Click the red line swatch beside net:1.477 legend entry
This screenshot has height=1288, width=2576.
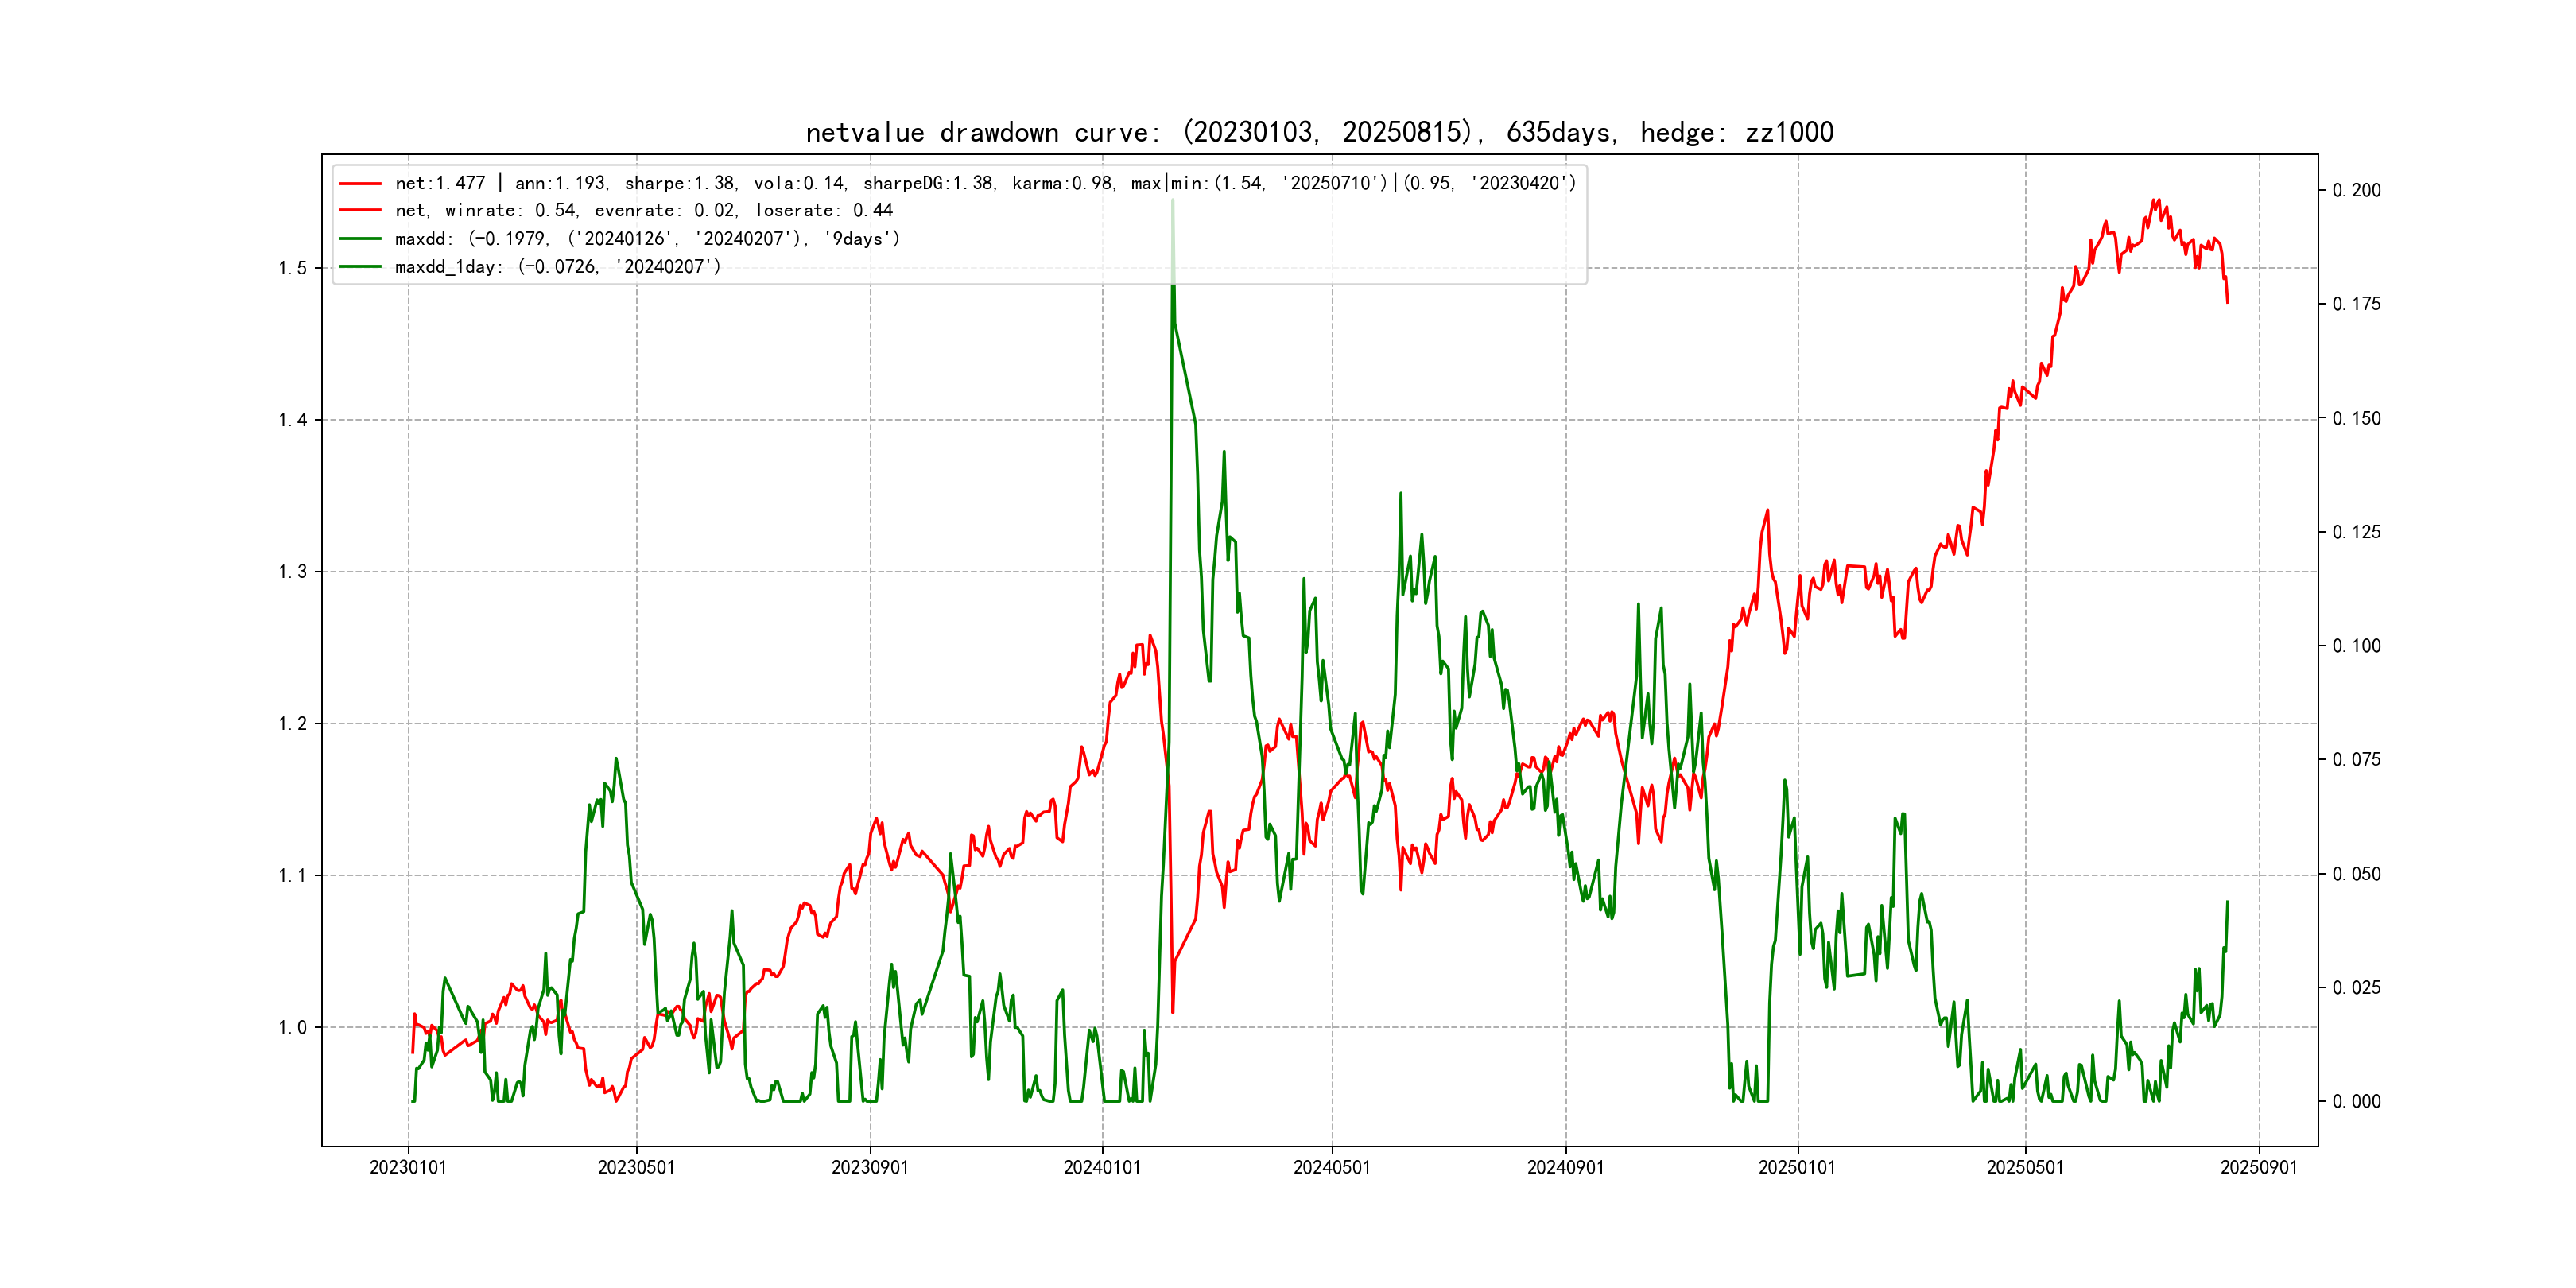point(360,184)
